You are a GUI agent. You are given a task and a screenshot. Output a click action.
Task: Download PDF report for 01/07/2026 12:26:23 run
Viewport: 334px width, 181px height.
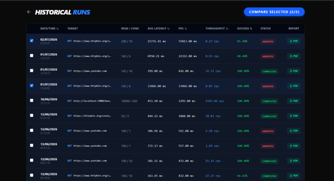(294, 71)
